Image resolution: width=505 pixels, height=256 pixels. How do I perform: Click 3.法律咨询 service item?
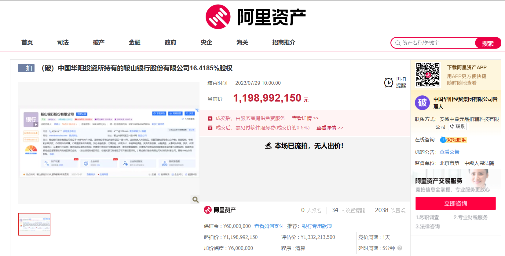pos(427,227)
